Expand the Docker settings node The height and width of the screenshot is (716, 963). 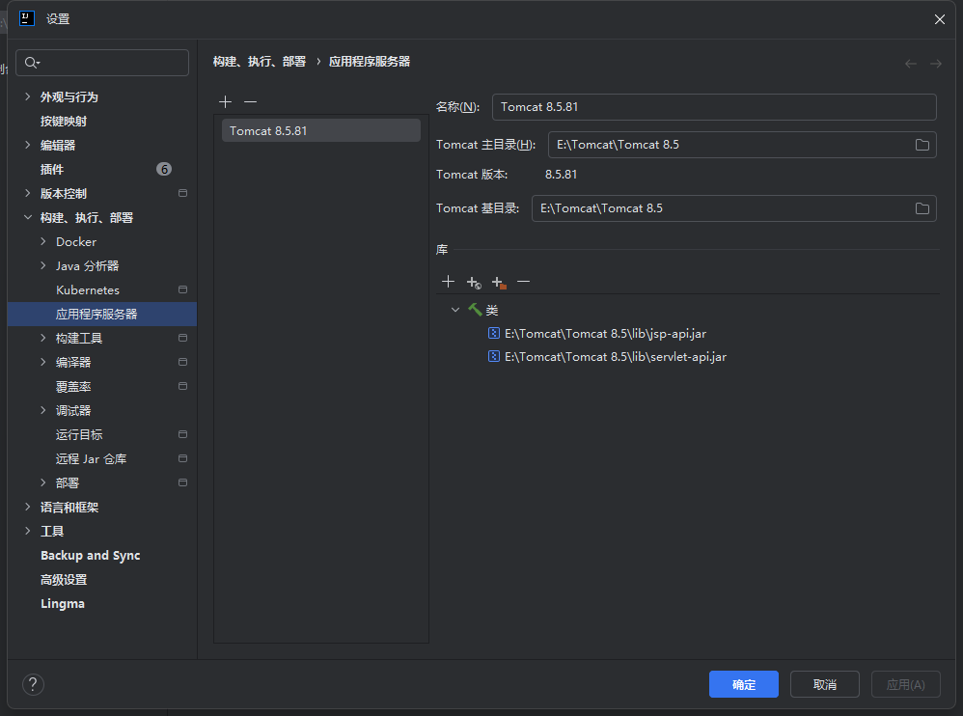(43, 241)
